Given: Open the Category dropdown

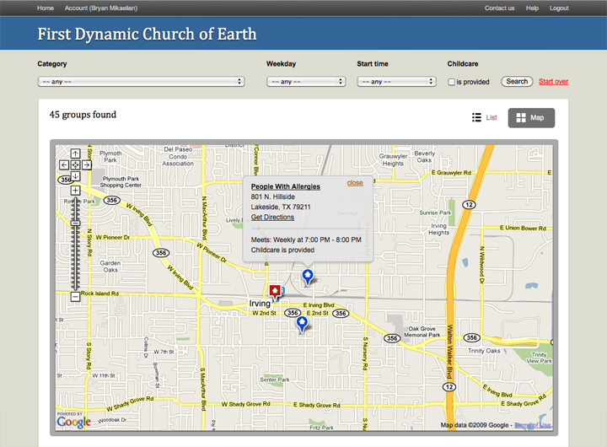Looking at the screenshot, I should tap(141, 82).
